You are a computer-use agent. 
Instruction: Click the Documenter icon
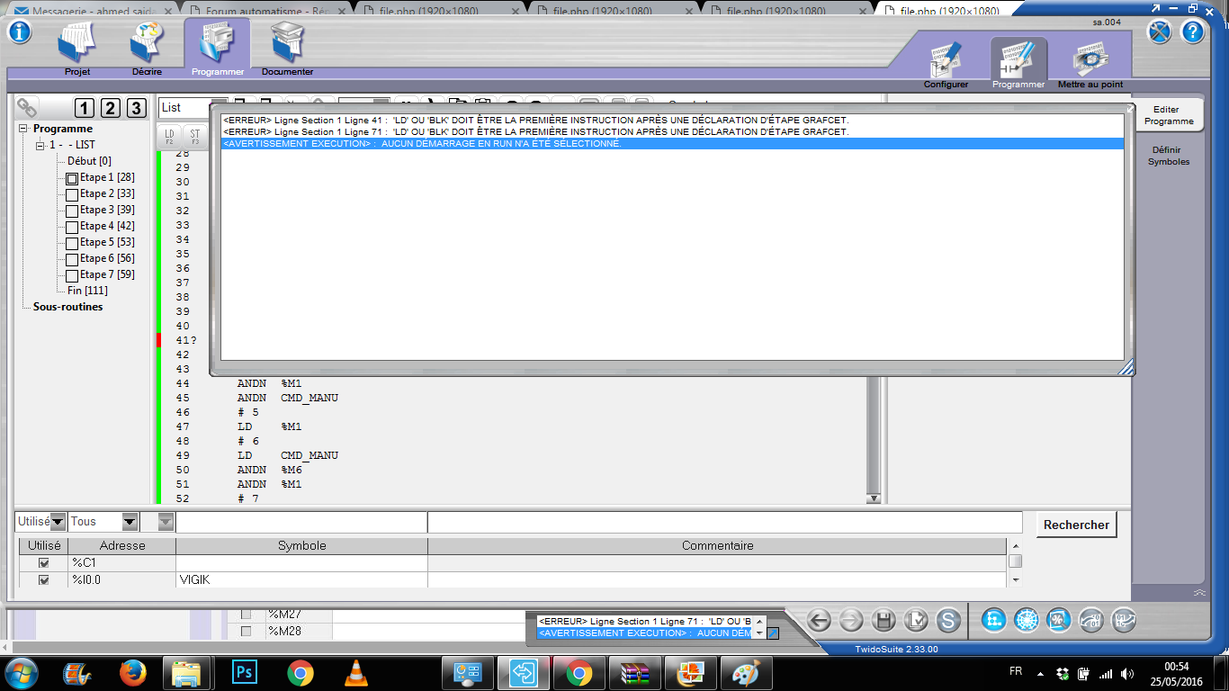[x=287, y=48]
